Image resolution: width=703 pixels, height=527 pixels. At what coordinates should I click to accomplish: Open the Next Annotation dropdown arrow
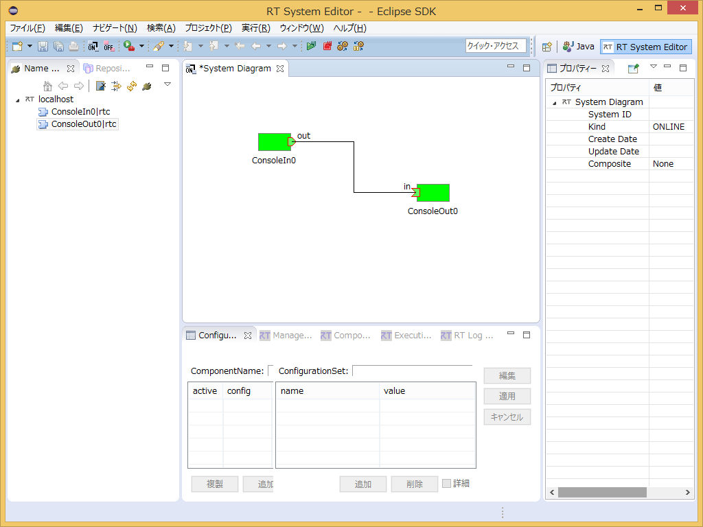pos(200,46)
